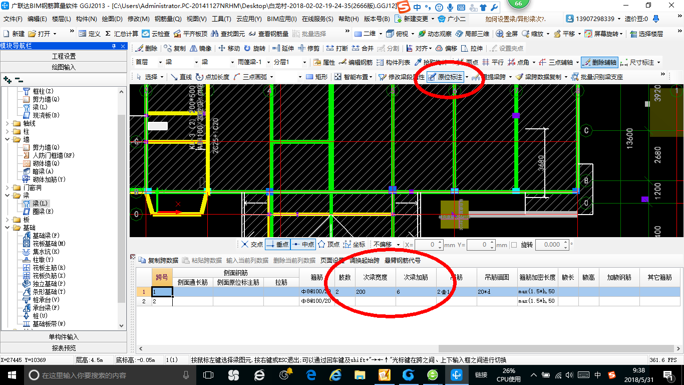Select the 复制 copy tool

174,49
